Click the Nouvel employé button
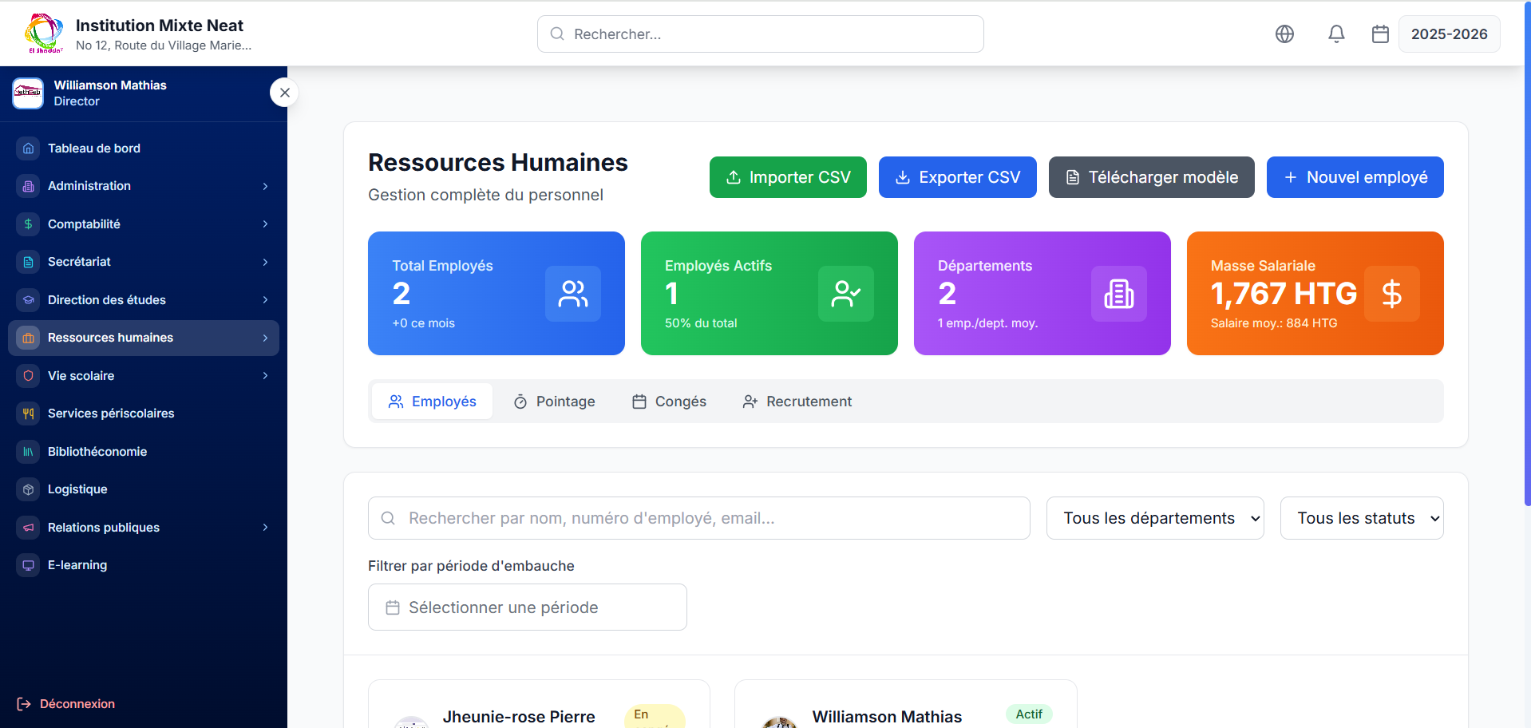This screenshot has width=1531, height=728. pyautogui.click(x=1355, y=177)
